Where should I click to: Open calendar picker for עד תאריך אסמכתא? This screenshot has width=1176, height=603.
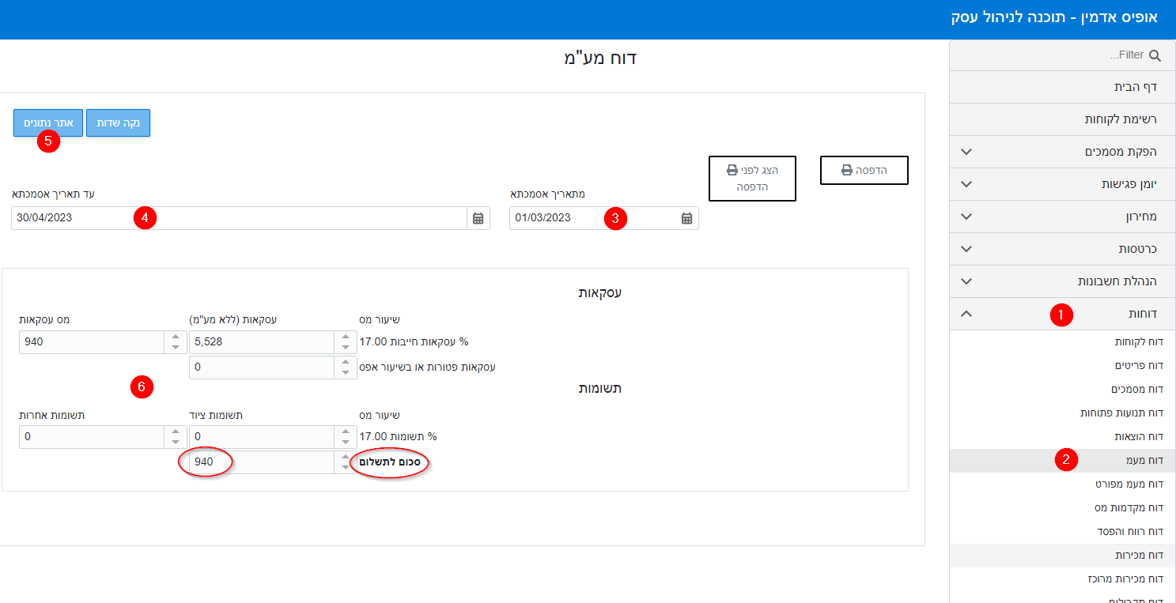coord(478,218)
